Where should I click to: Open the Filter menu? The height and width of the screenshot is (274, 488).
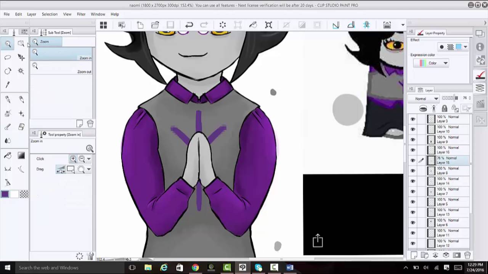pyautogui.click(x=81, y=14)
